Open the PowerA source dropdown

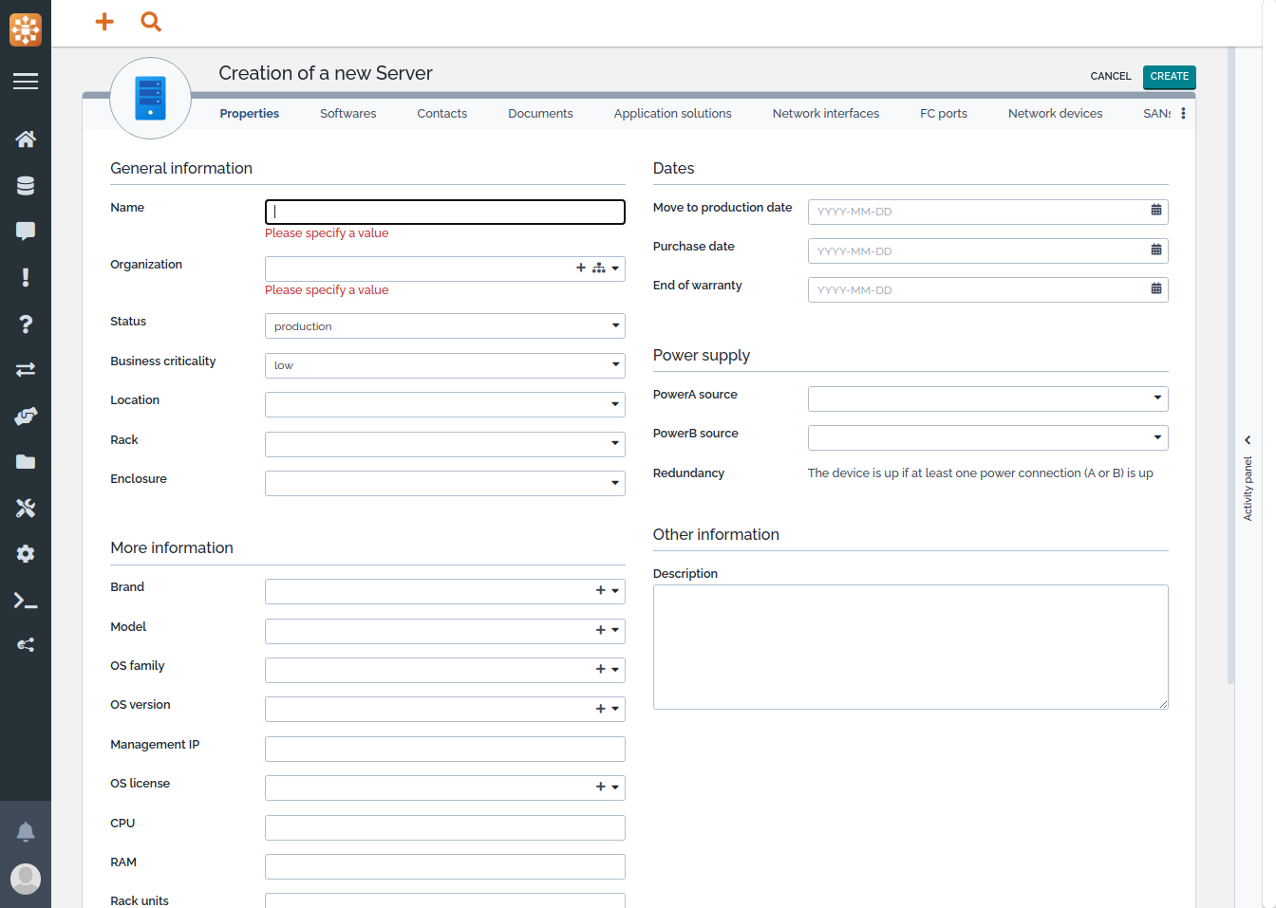[987, 398]
